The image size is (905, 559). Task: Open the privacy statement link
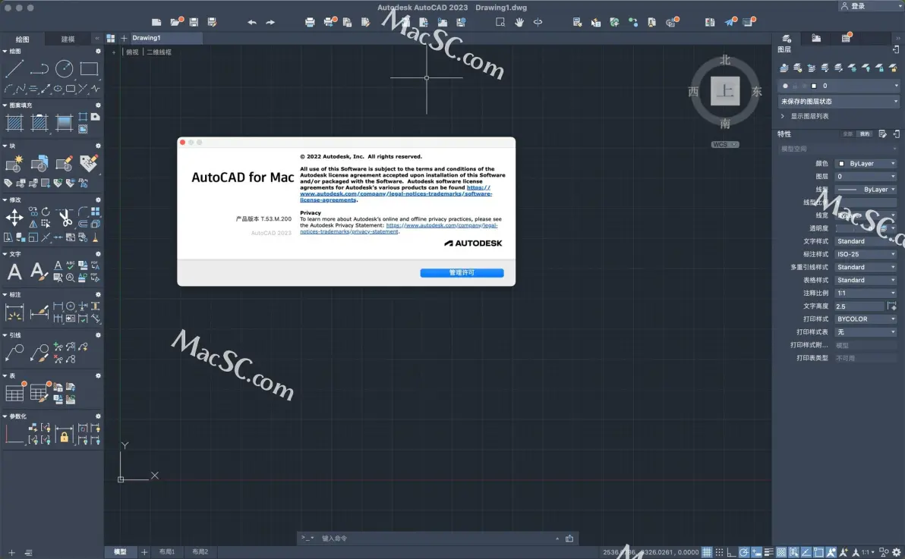[x=399, y=228]
